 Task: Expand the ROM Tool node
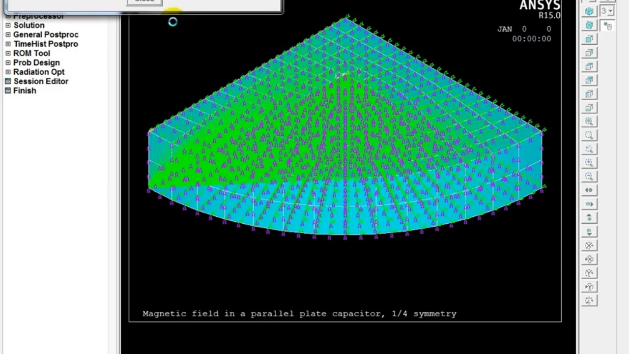8,53
